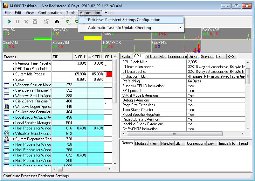Switch to the Drivers tab
The height and width of the screenshot is (181, 255).
tap(194, 57)
